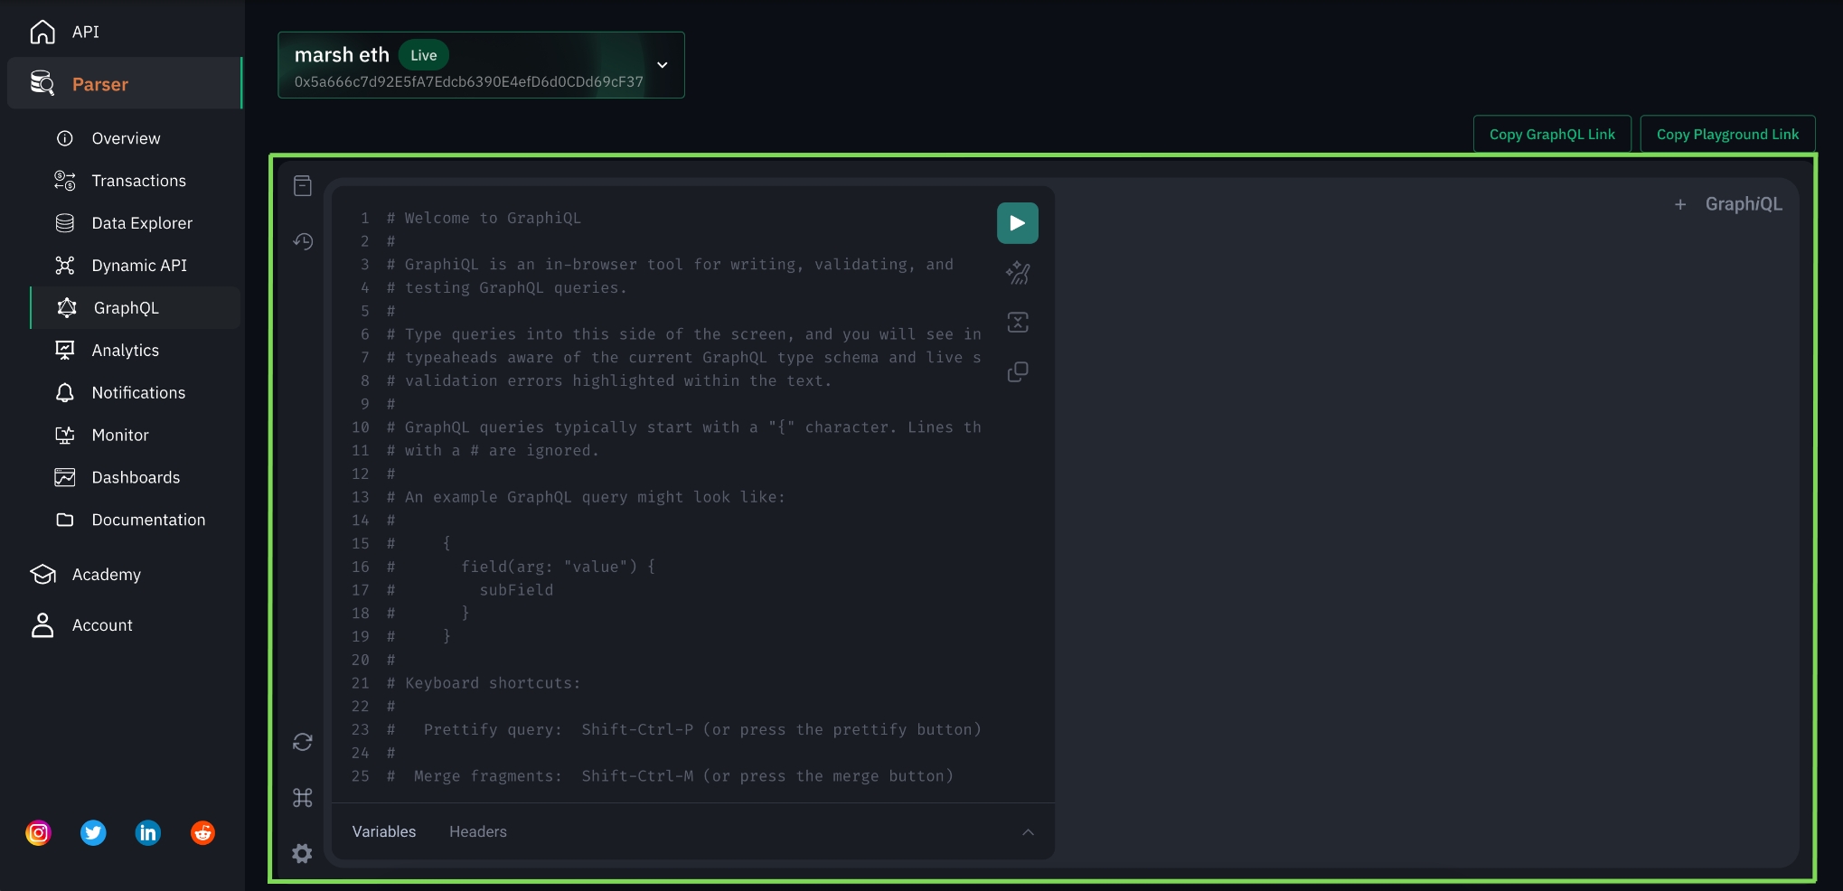Go to Dynamic API page
The width and height of the screenshot is (1843, 891).
tap(139, 266)
